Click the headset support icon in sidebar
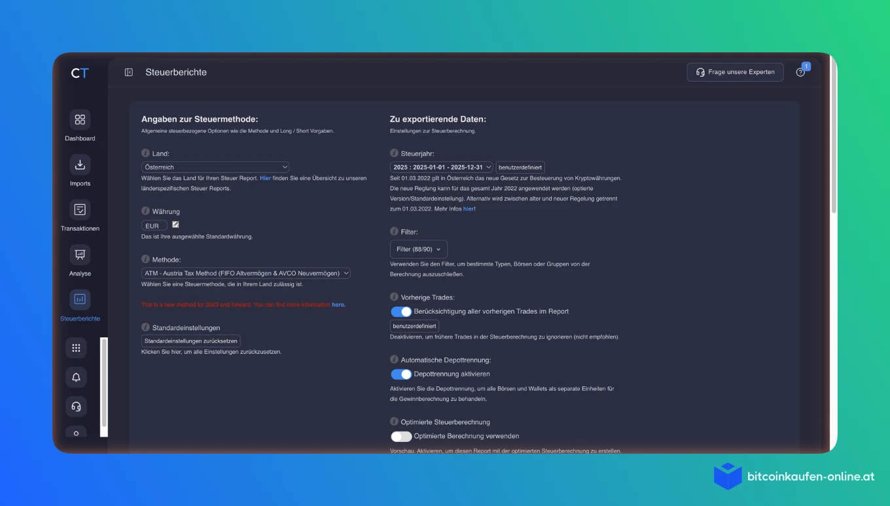The image size is (890, 506). (x=76, y=407)
